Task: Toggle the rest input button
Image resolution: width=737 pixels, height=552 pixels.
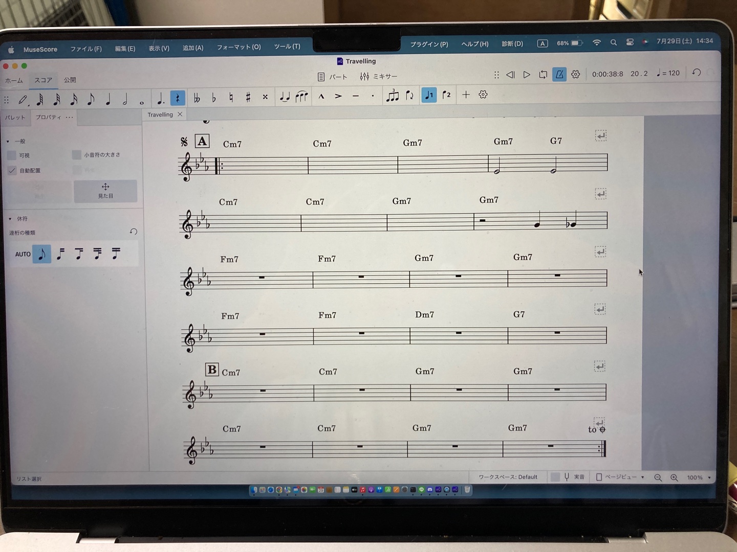Action: coord(177,98)
